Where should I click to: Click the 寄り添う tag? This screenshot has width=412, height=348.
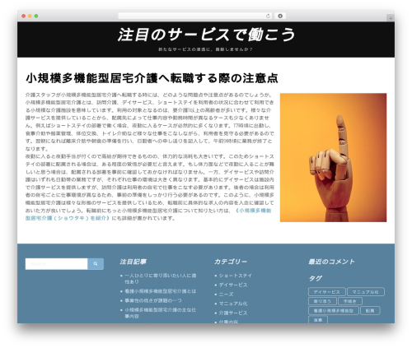pos(322,301)
